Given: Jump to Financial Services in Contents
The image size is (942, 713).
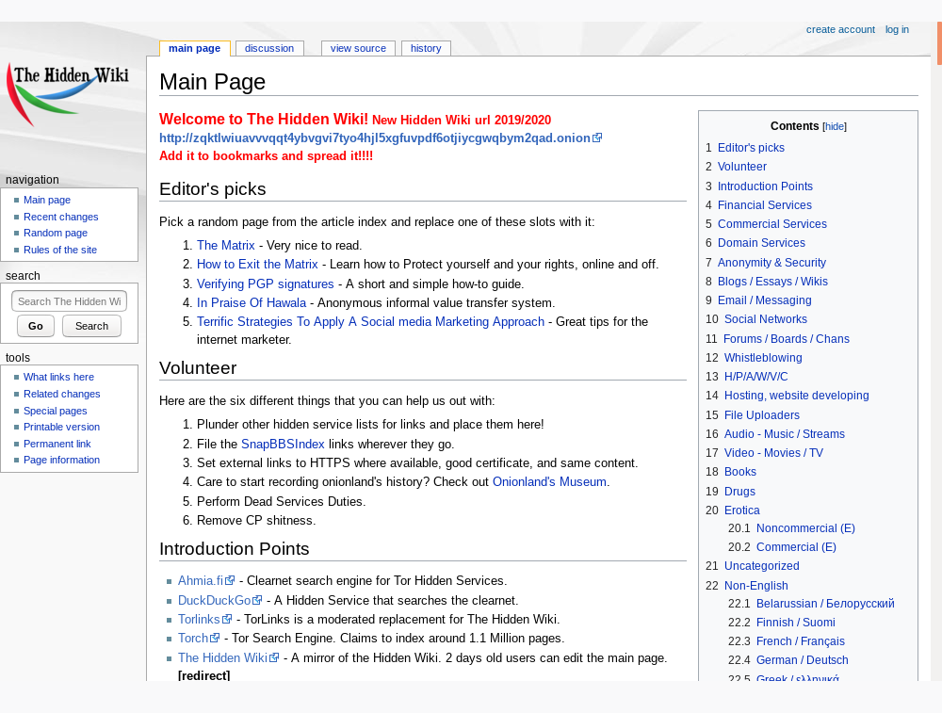Looking at the screenshot, I should click(764, 204).
